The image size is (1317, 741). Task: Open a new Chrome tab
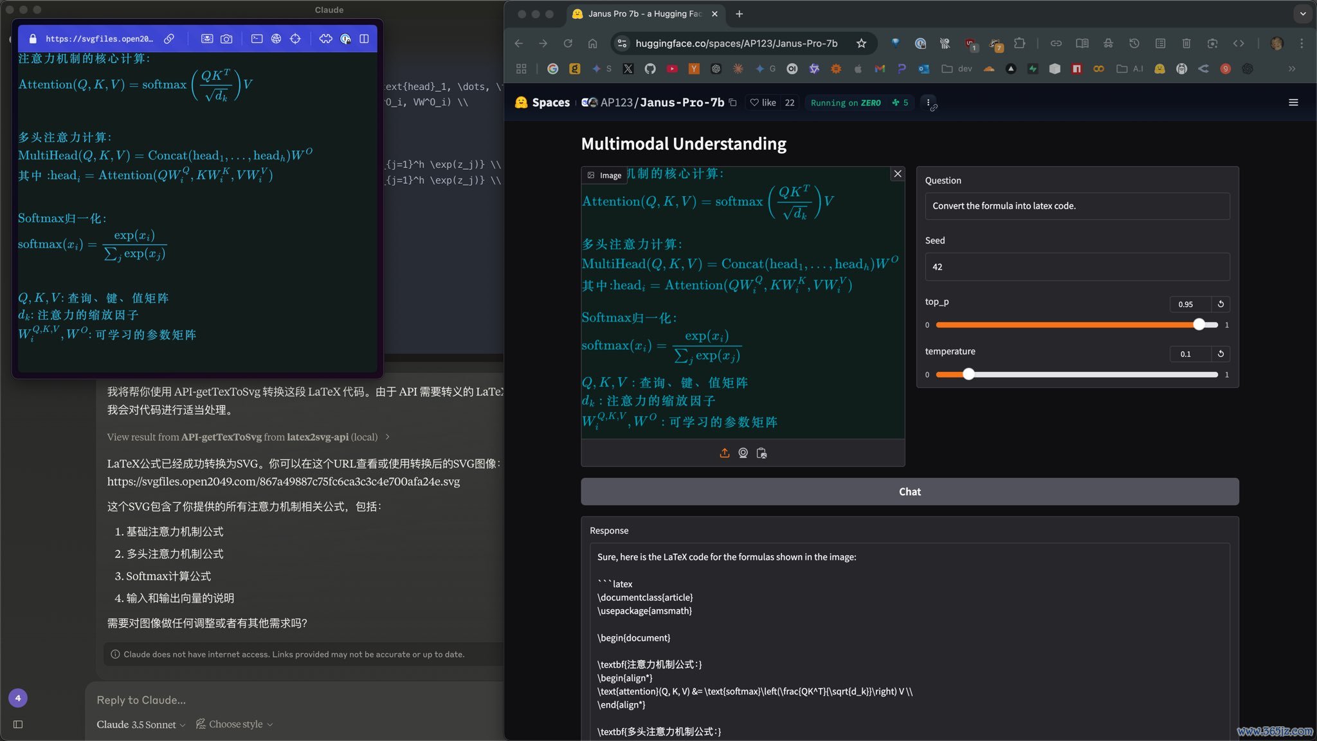(740, 14)
